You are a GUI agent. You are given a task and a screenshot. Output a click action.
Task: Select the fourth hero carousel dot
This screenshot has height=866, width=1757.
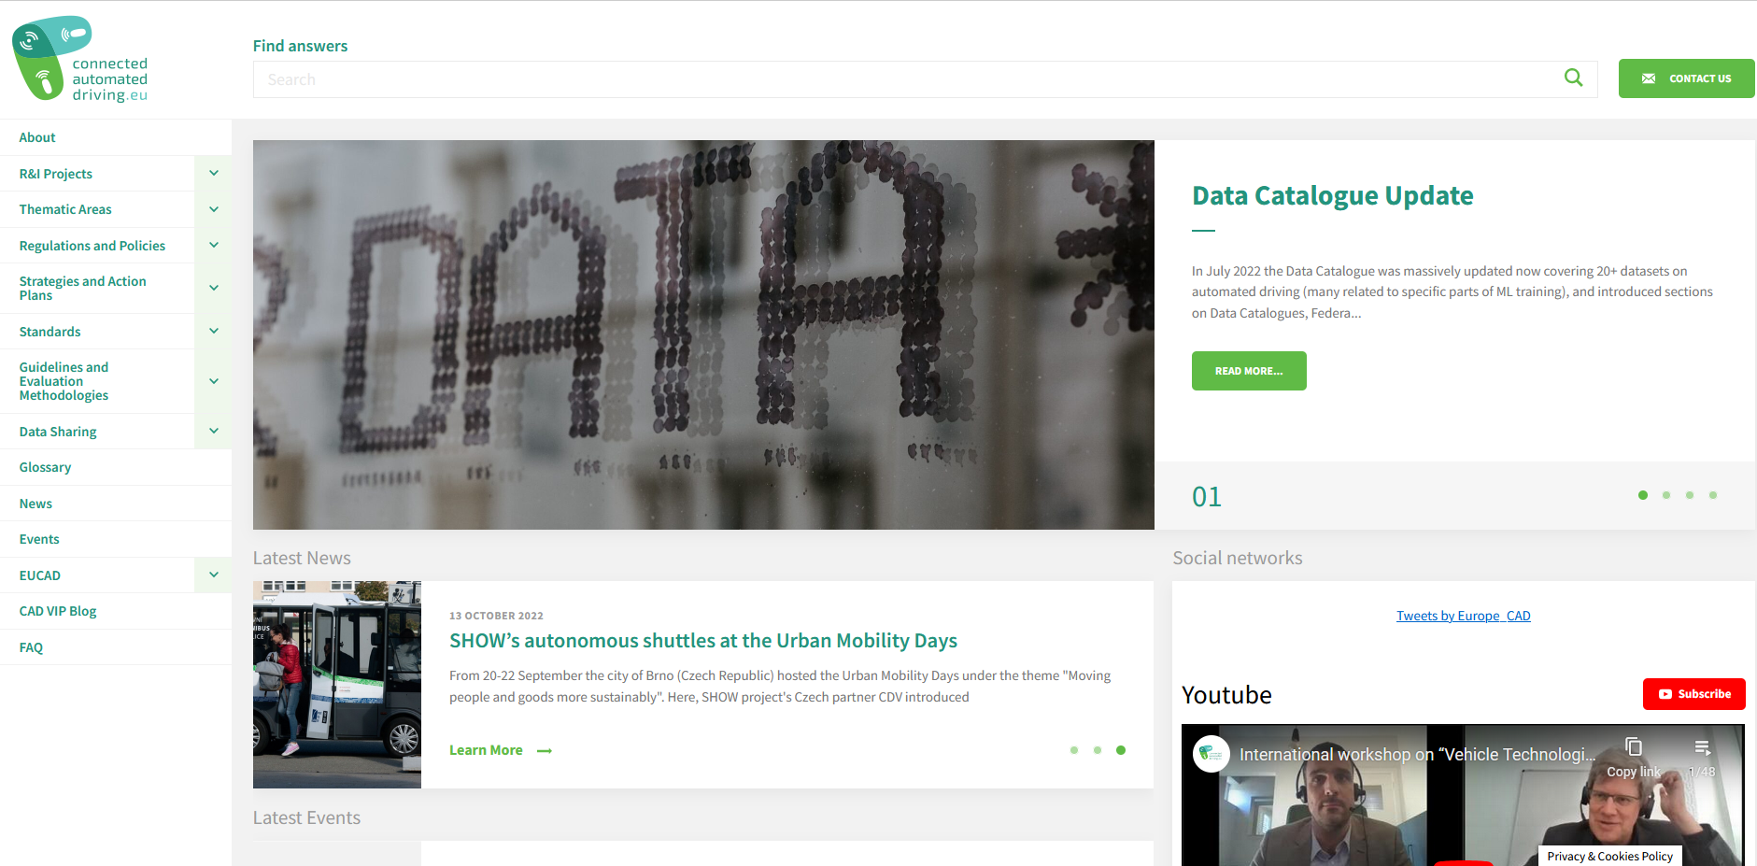pyautogui.click(x=1712, y=495)
